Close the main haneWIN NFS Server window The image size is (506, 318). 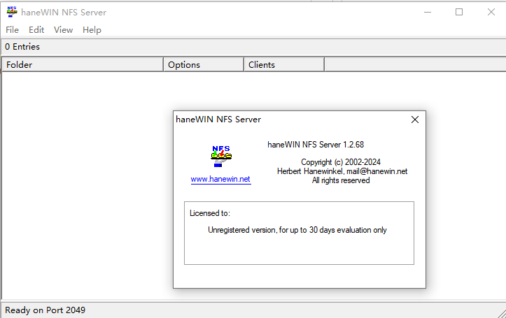pyautogui.click(x=491, y=13)
